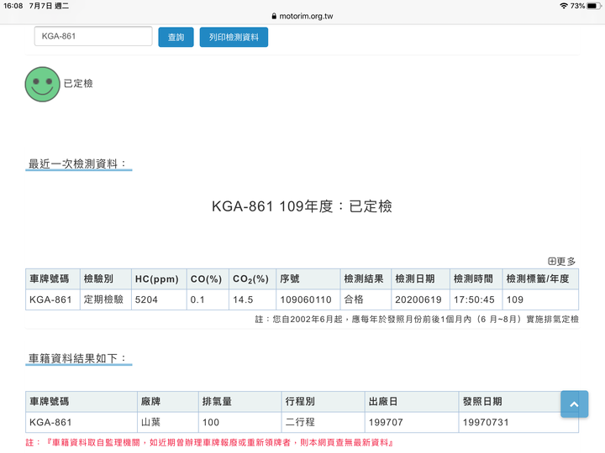The width and height of the screenshot is (605, 453).
Task: Click the green smiley face status icon
Action: (x=43, y=85)
